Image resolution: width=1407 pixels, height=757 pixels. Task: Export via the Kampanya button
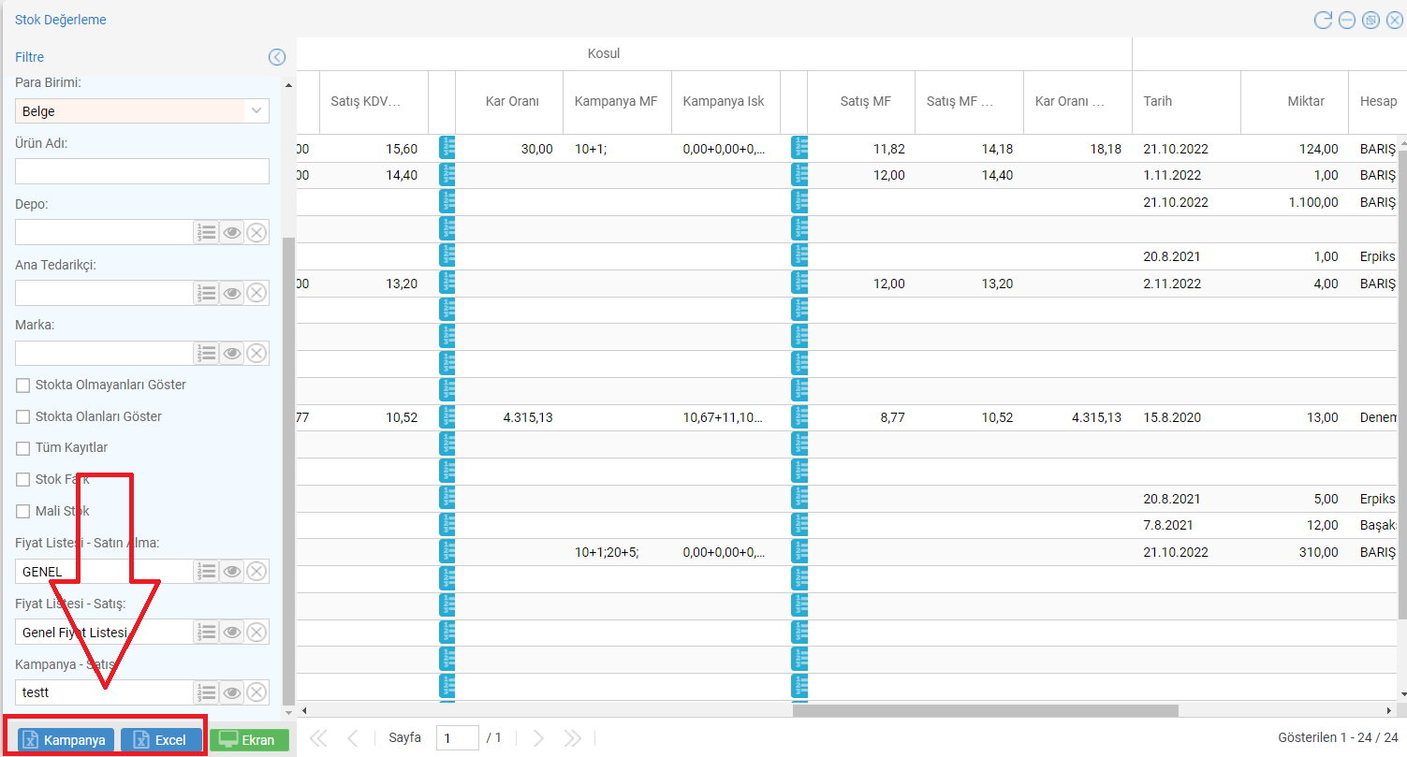65,740
